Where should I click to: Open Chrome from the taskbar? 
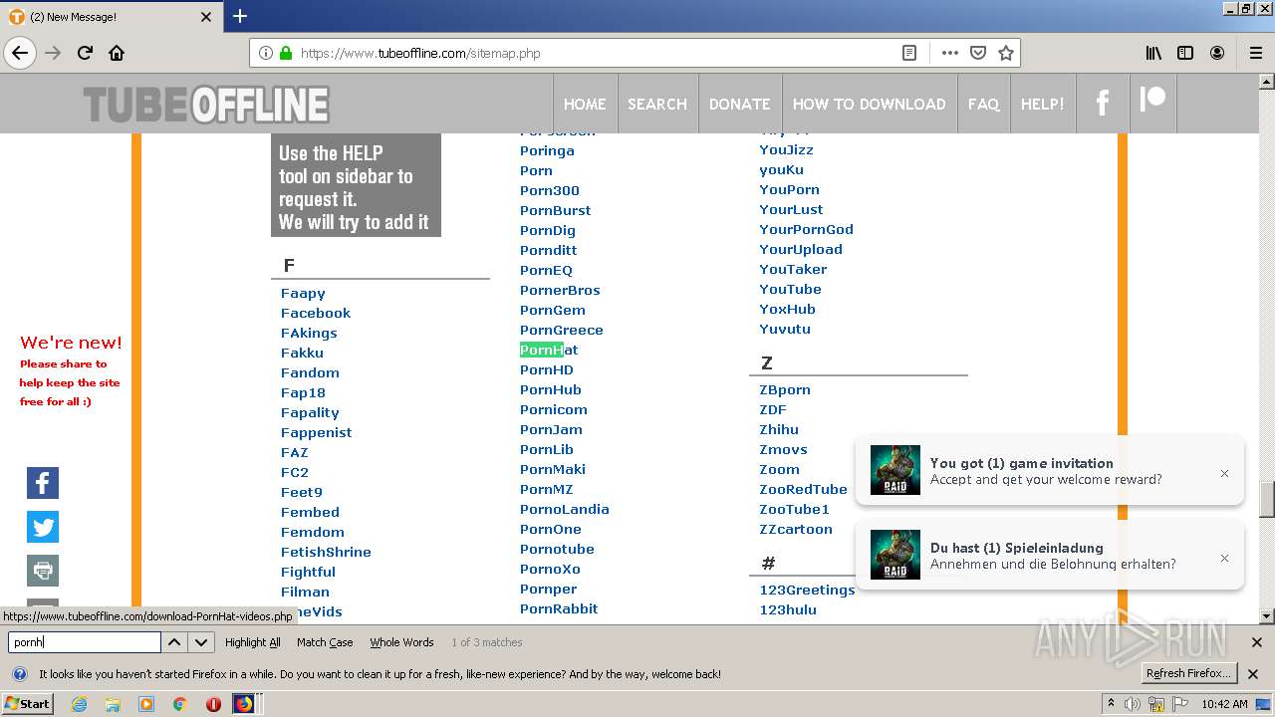coord(179,704)
